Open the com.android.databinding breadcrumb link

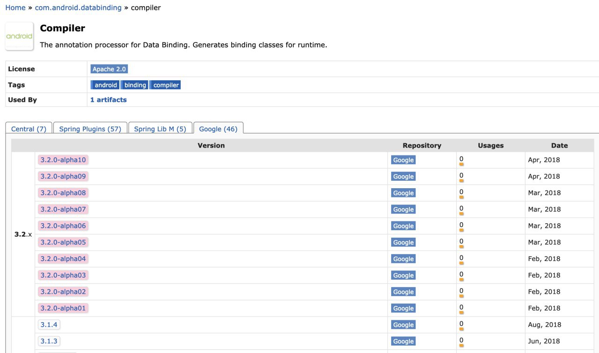point(78,7)
